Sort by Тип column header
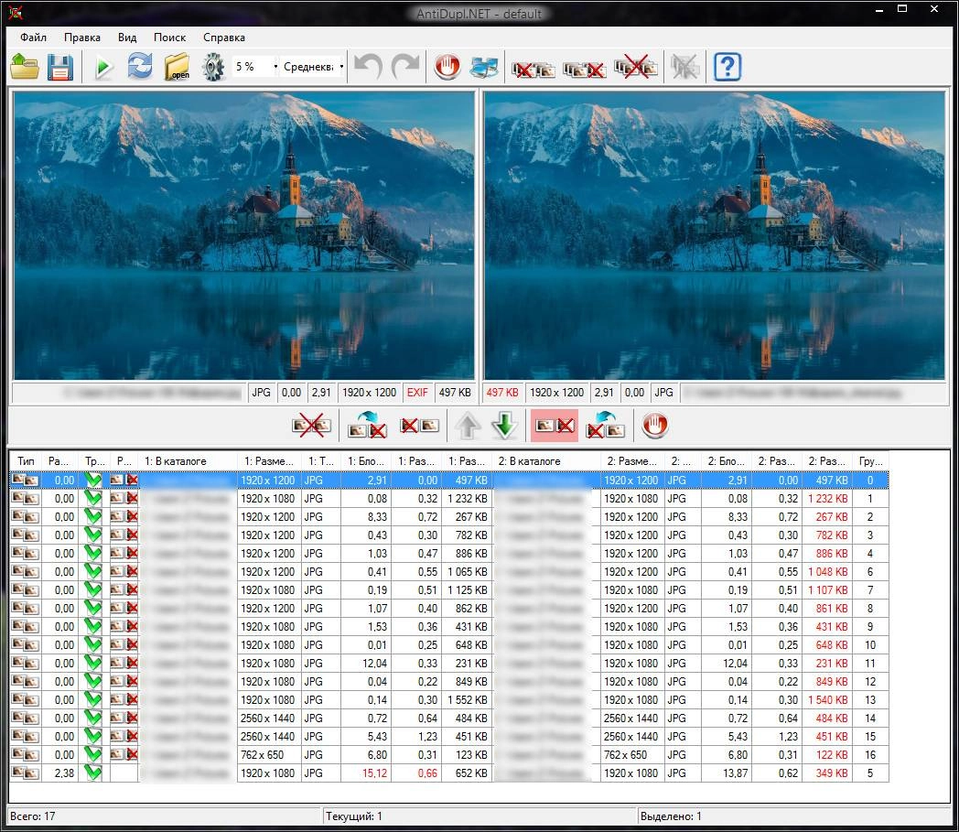Image resolution: width=959 pixels, height=832 pixels. 26,461
